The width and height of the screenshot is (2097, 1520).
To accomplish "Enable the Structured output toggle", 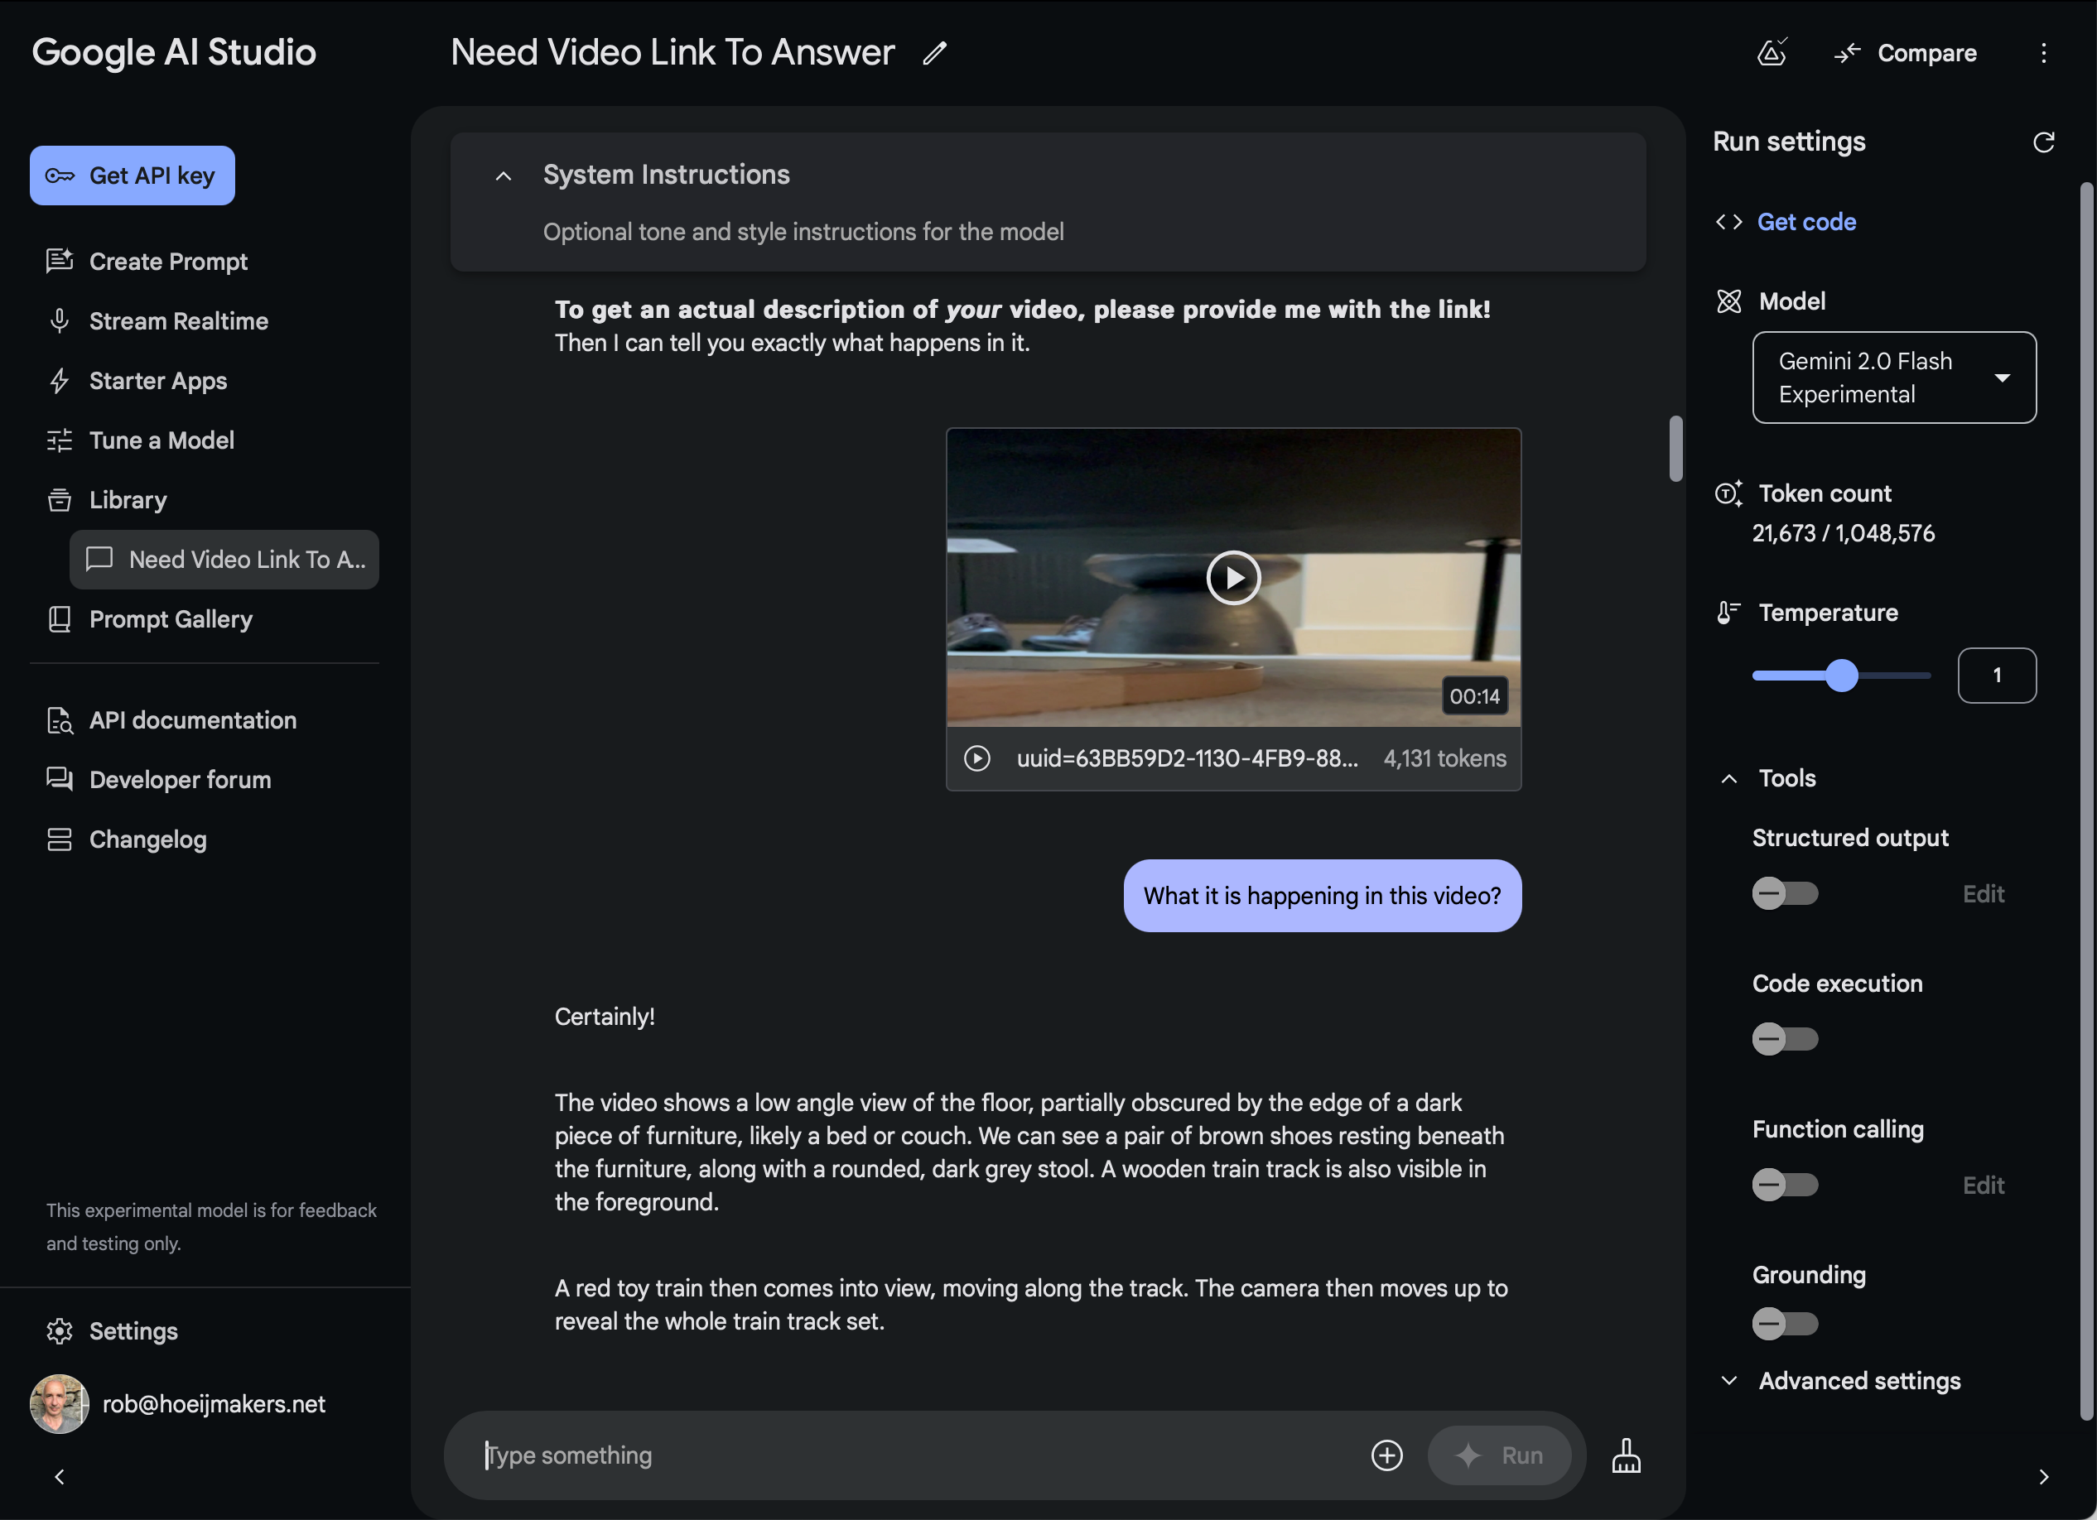I will pyautogui.click(x=1785, y=893).
